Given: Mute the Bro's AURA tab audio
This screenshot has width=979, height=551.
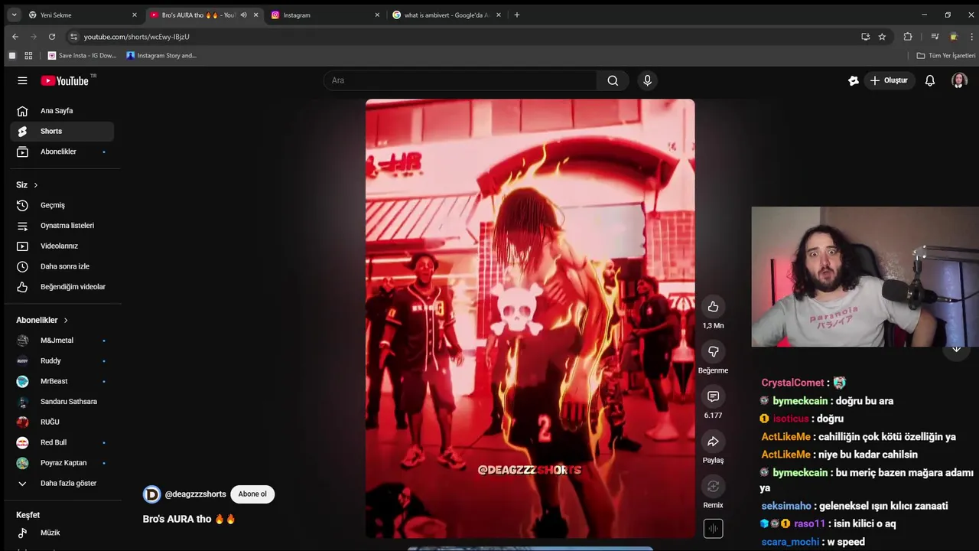Looking at the screenshot, I should [x=244, y=15].
